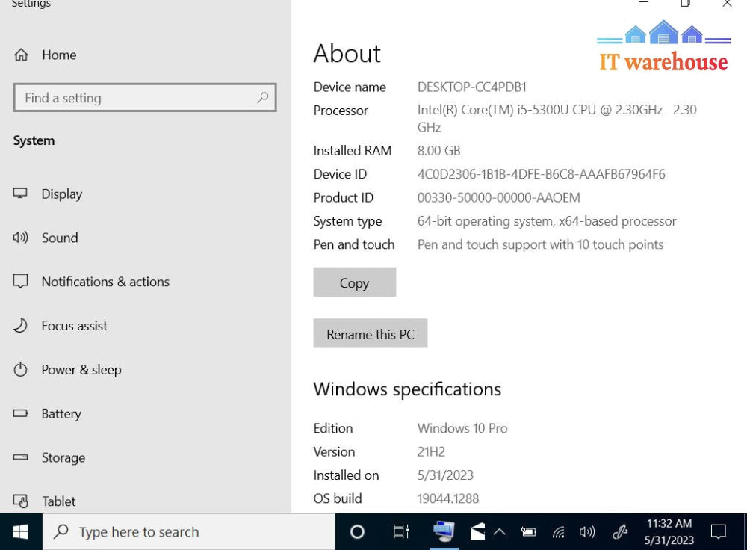Click the Rename this PC button

(x=370, y=334)
